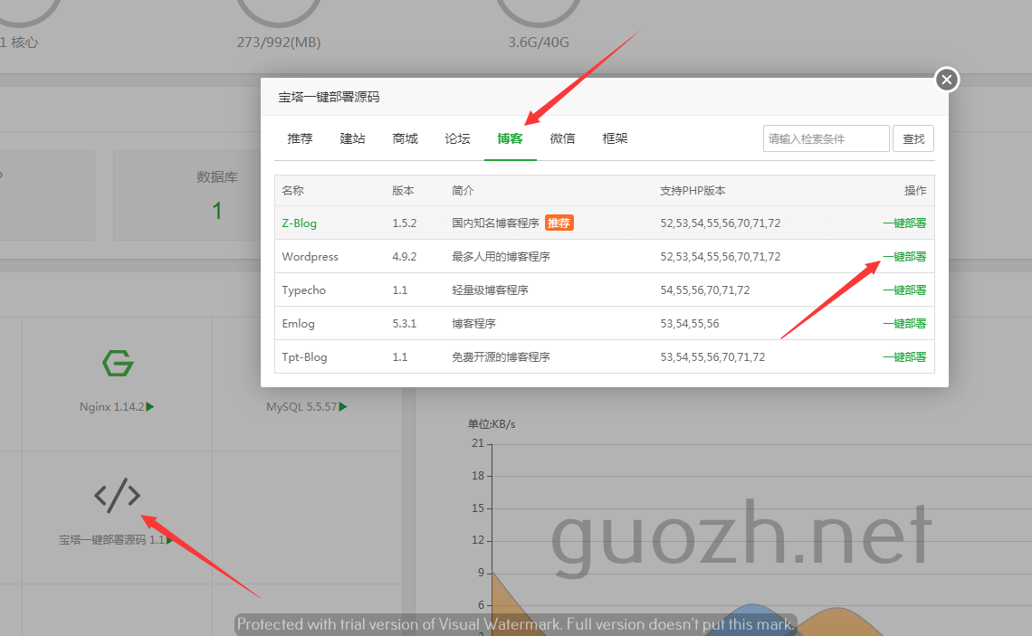Select the Wordpress name cell
The image size is (1032, 636).
[310, 257]
